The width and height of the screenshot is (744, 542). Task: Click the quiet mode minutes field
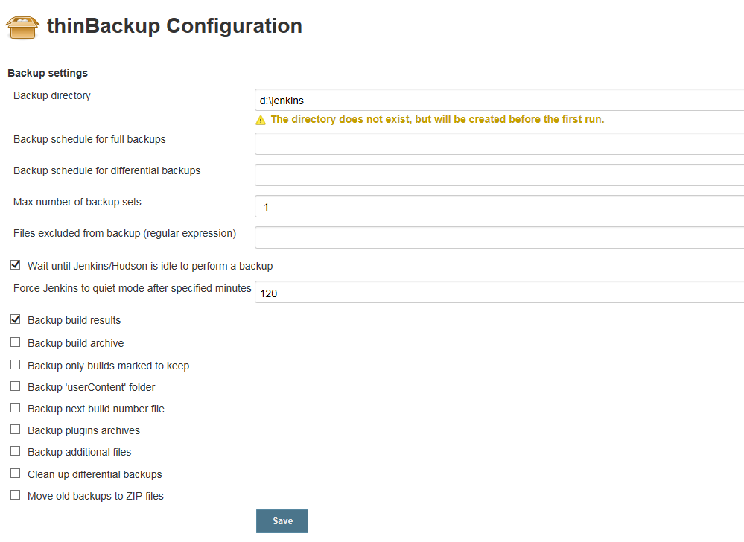click(x=499, y=292)
